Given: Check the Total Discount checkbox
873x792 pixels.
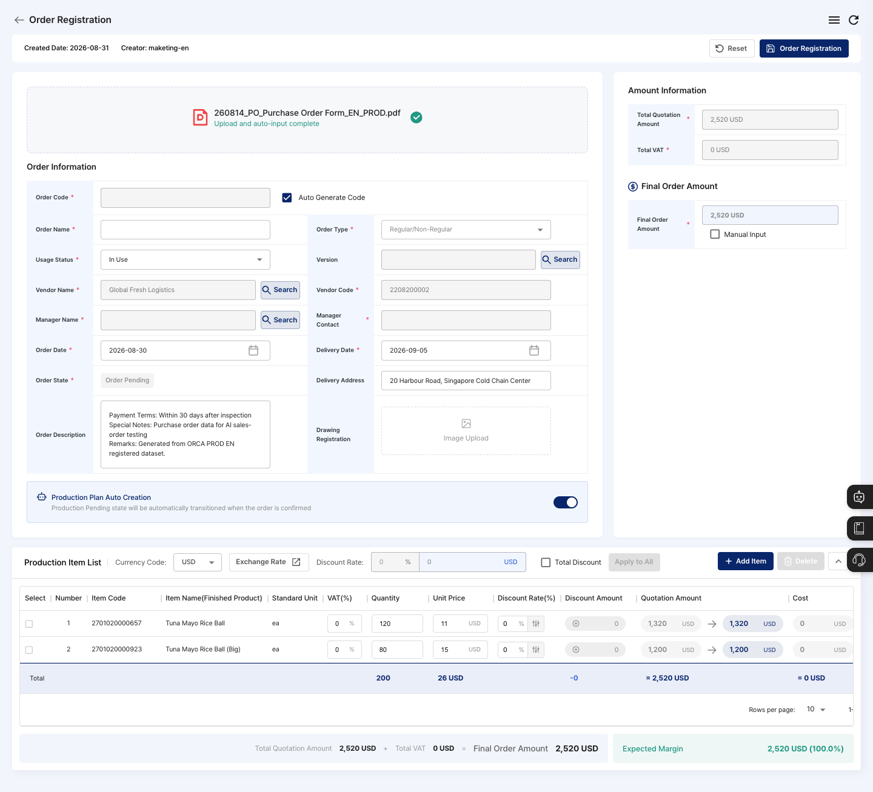Looking at the screenshot, I should point(546,562).
